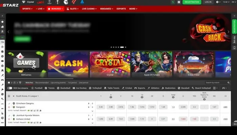Go to previous banner slide arrow
Image resolution: width=237 pixels, height=135 pixels.
tap(8, 32)
